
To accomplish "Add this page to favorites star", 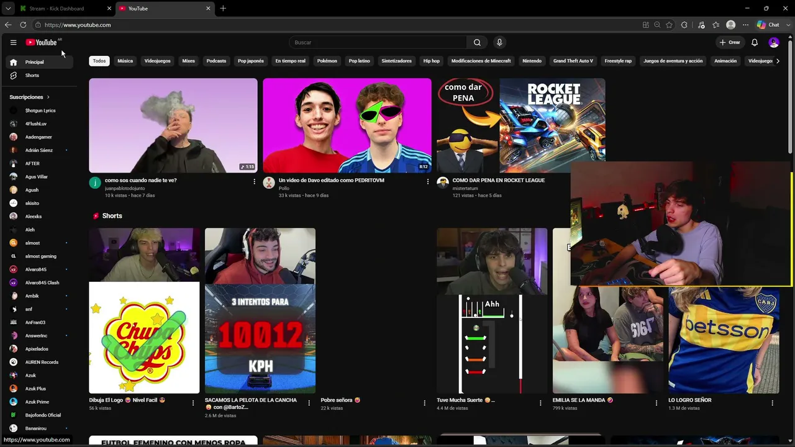I will pyautogui.click(x=669, y=25).
